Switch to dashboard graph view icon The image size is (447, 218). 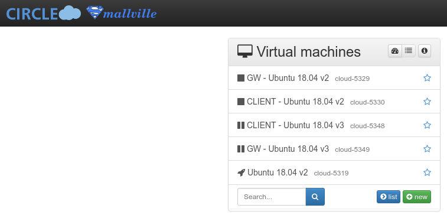[x=395, y=51]
